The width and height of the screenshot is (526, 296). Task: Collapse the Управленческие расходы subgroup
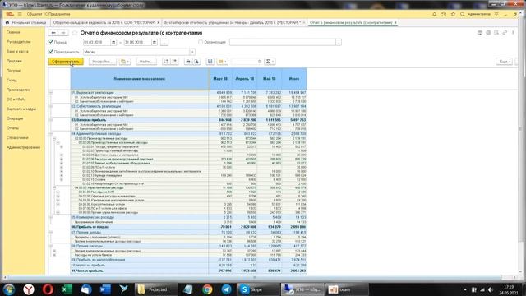54,188
